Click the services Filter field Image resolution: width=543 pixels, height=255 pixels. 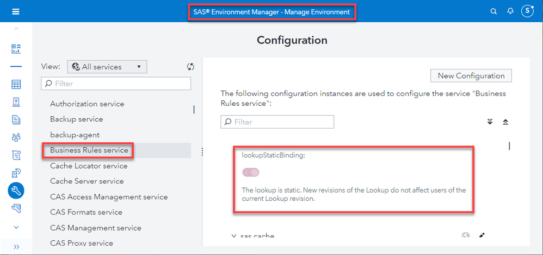pos(116,84)
